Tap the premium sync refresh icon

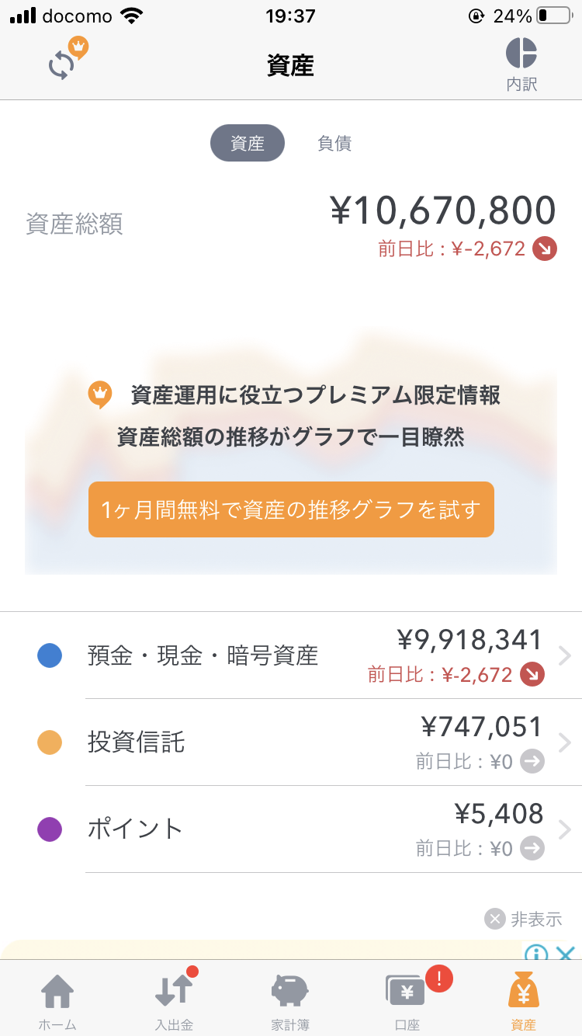tap(64, 62)
